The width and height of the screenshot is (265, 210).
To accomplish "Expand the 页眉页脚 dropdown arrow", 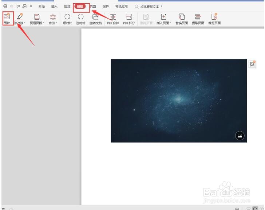I will coord(44,23).
